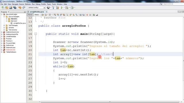Click the Find Selection magnifier in editor toolbar
184x103 pixels.
coord(55,15)
